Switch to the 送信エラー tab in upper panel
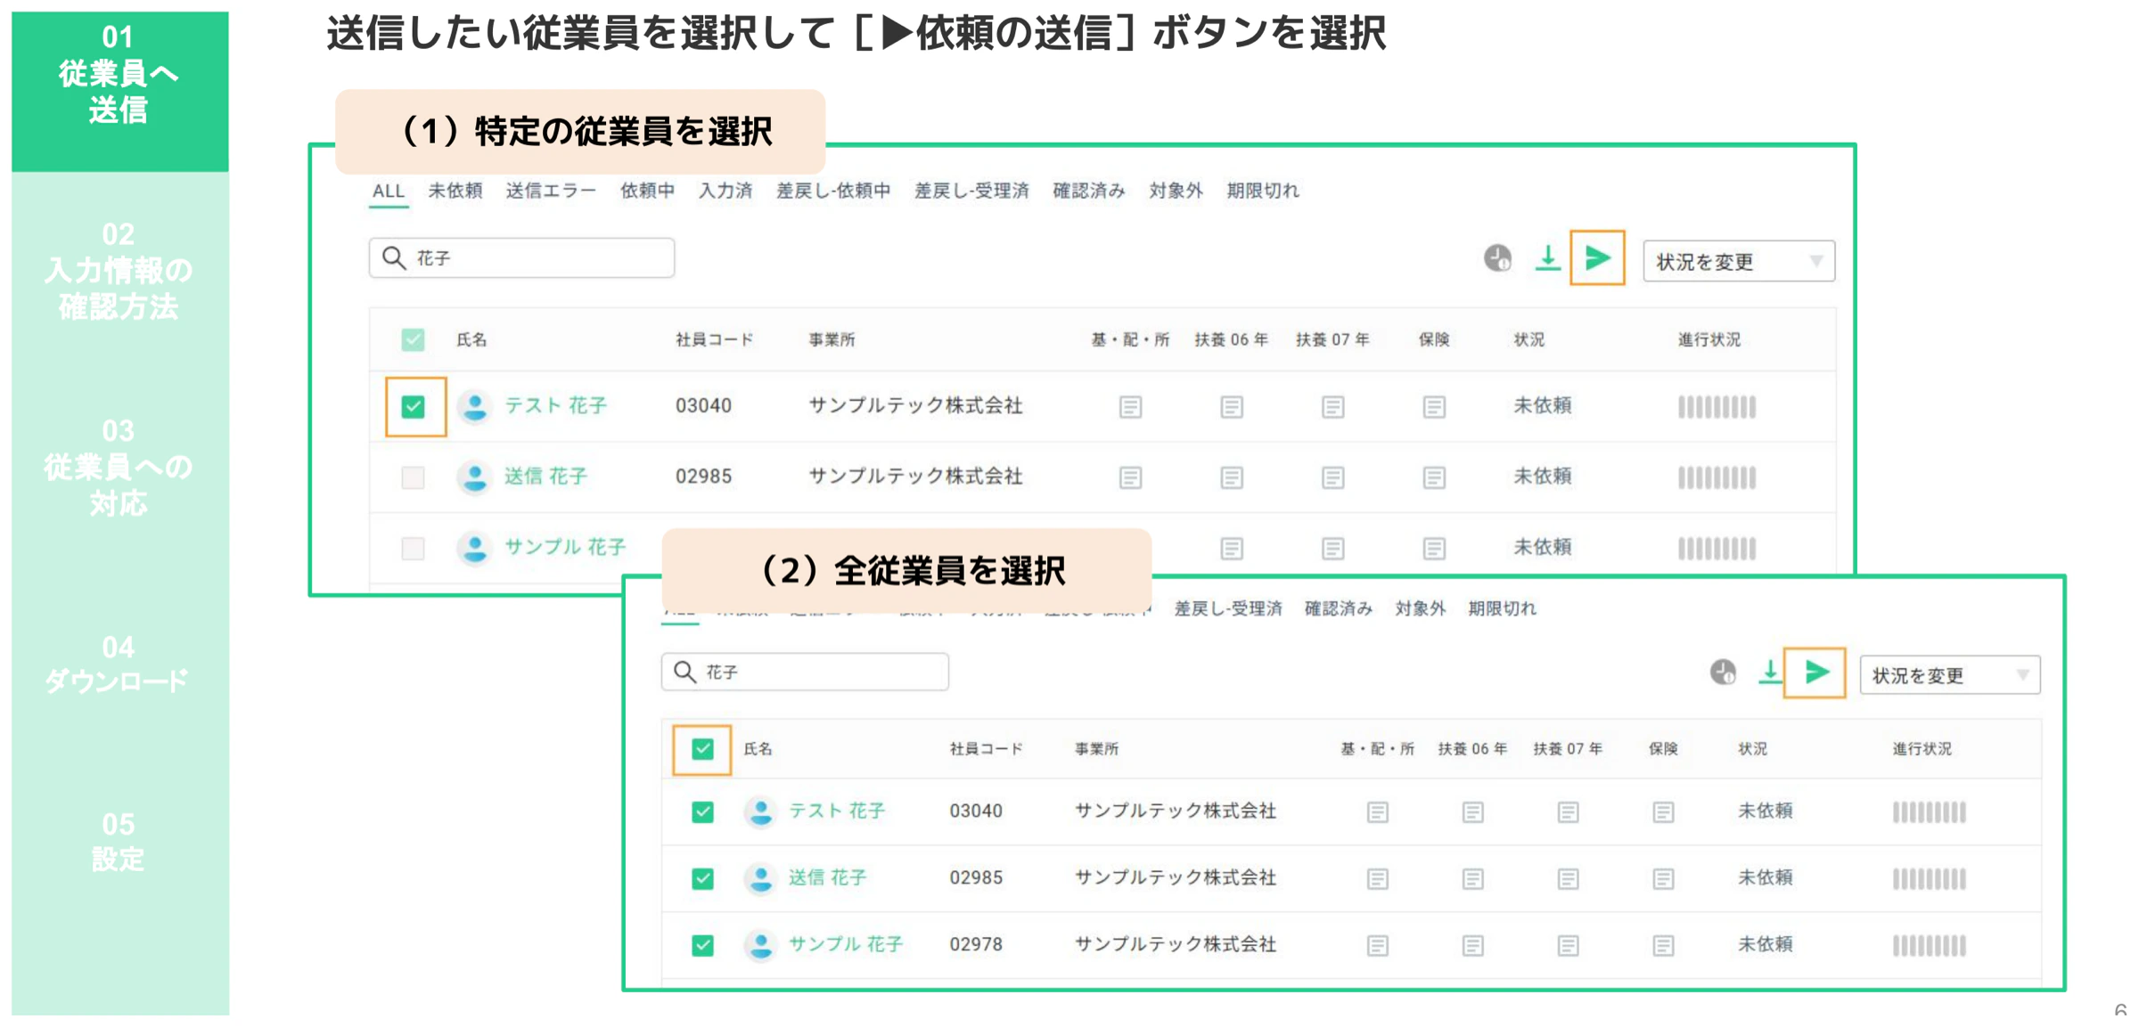The height and width of the screenshot is (1027, 2139). click(551, 191)
